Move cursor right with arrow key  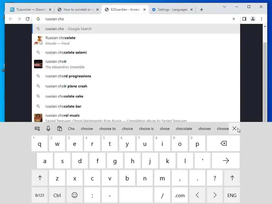(215, 195)
